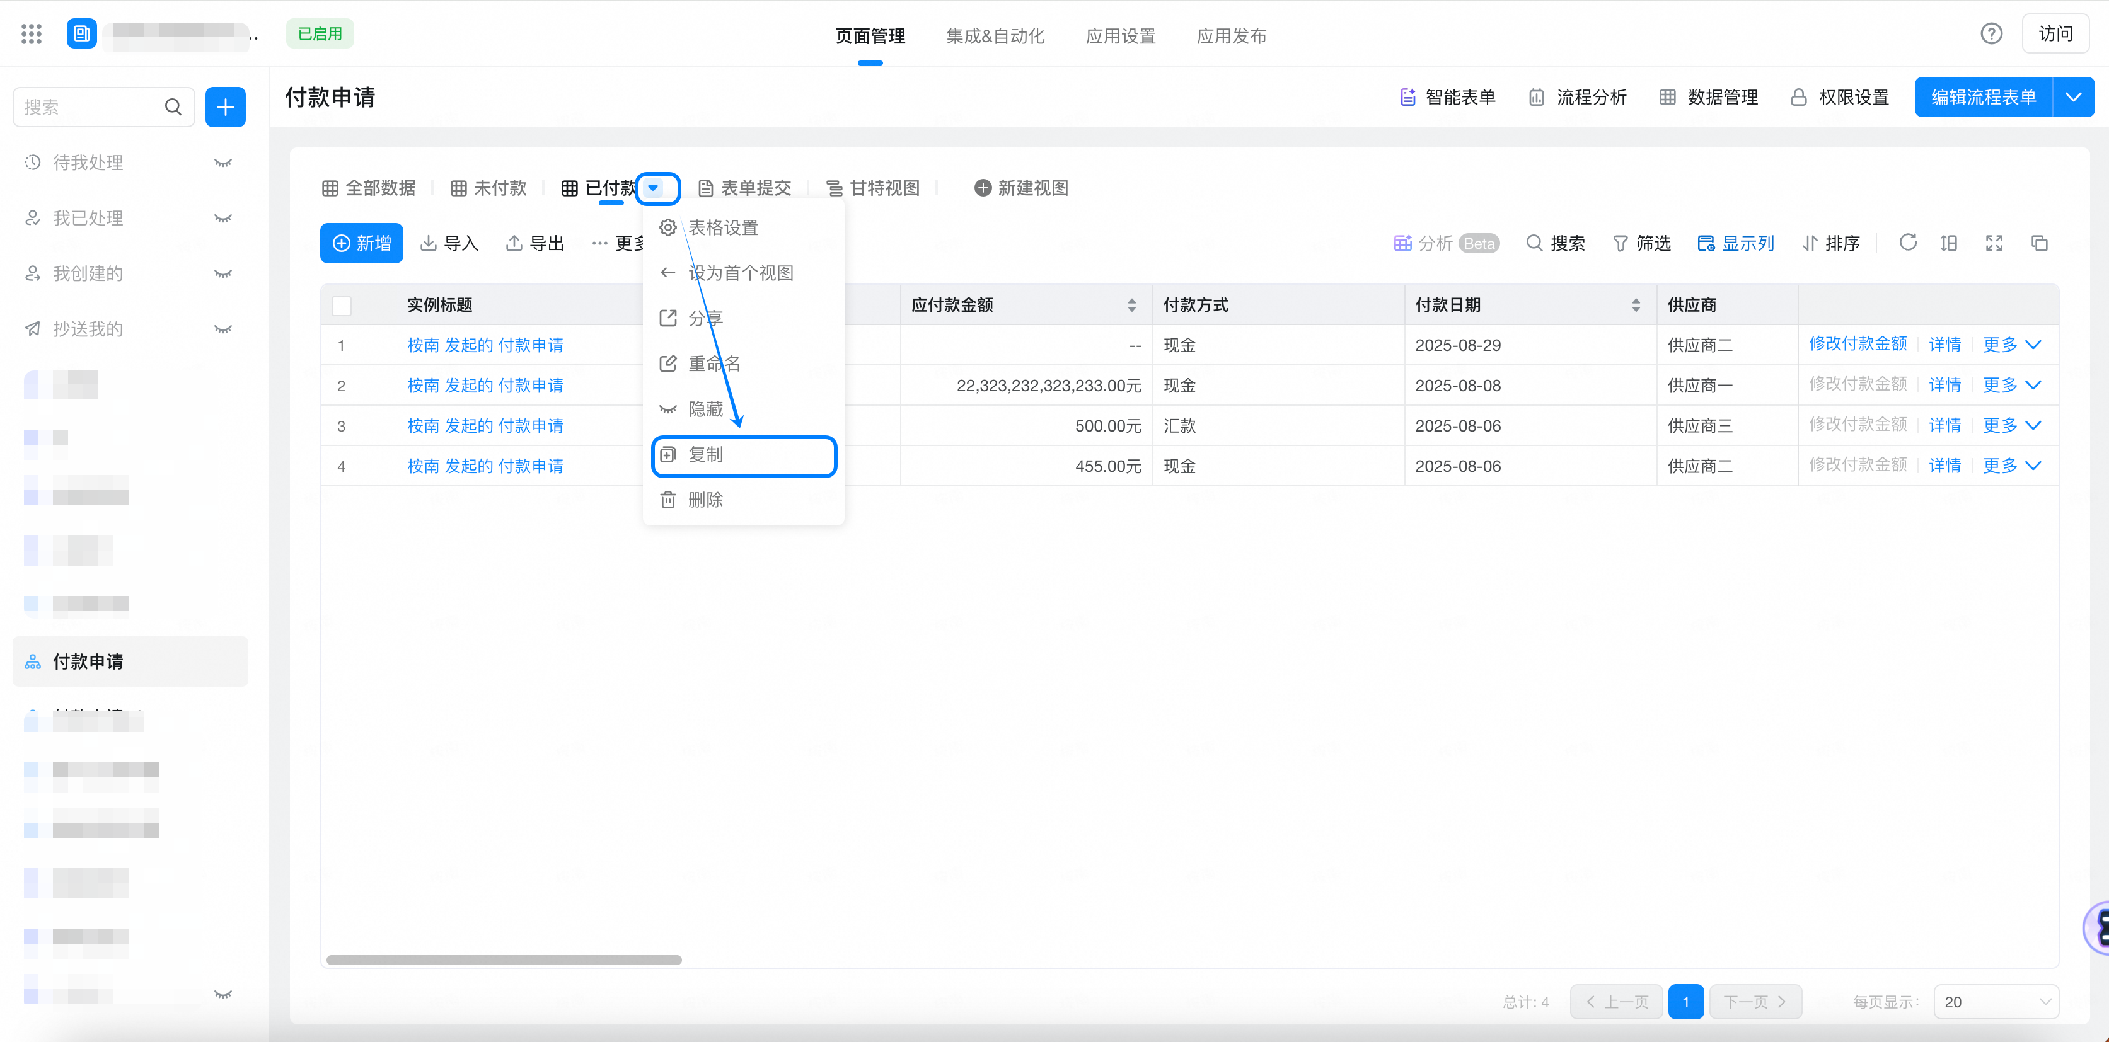Click the row height adjust icon

click(1950, 243)
